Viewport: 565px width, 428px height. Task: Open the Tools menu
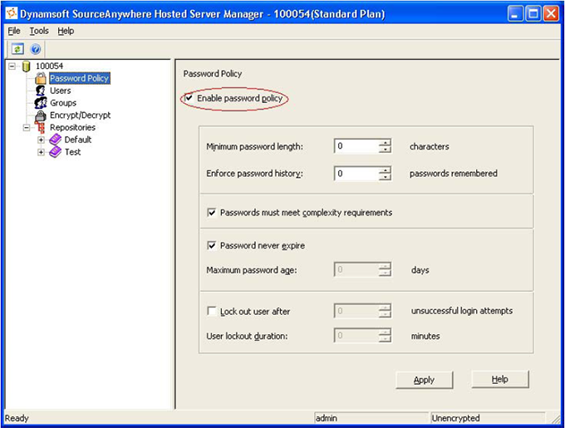(39, 31)
